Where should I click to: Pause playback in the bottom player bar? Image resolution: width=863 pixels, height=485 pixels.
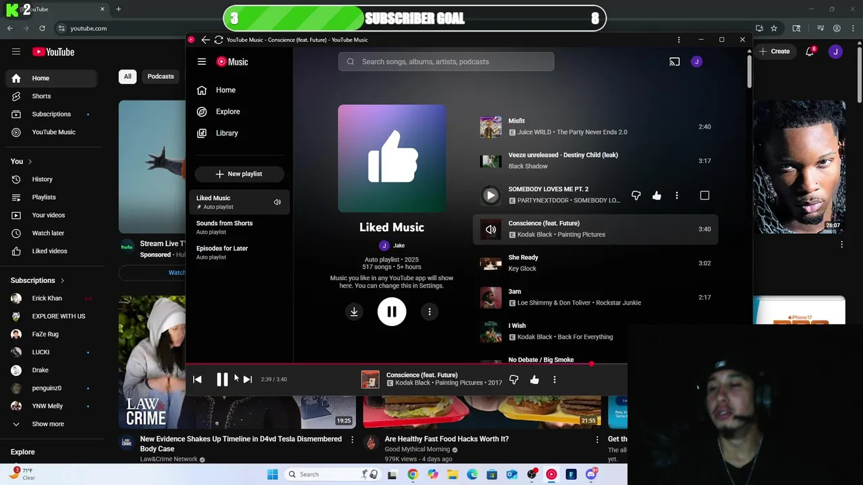222,379
